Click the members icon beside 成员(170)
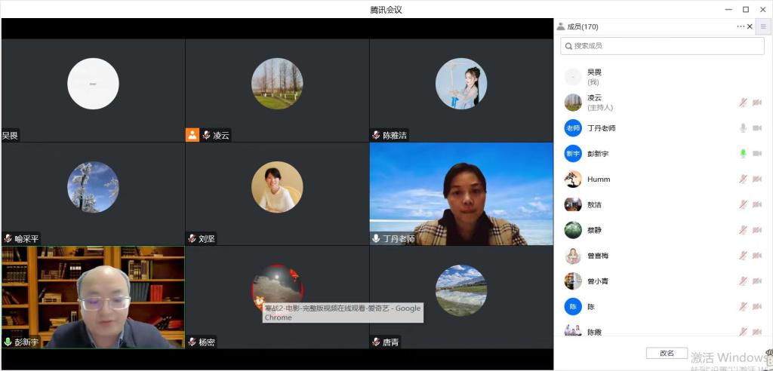 (x=561, y=26)
